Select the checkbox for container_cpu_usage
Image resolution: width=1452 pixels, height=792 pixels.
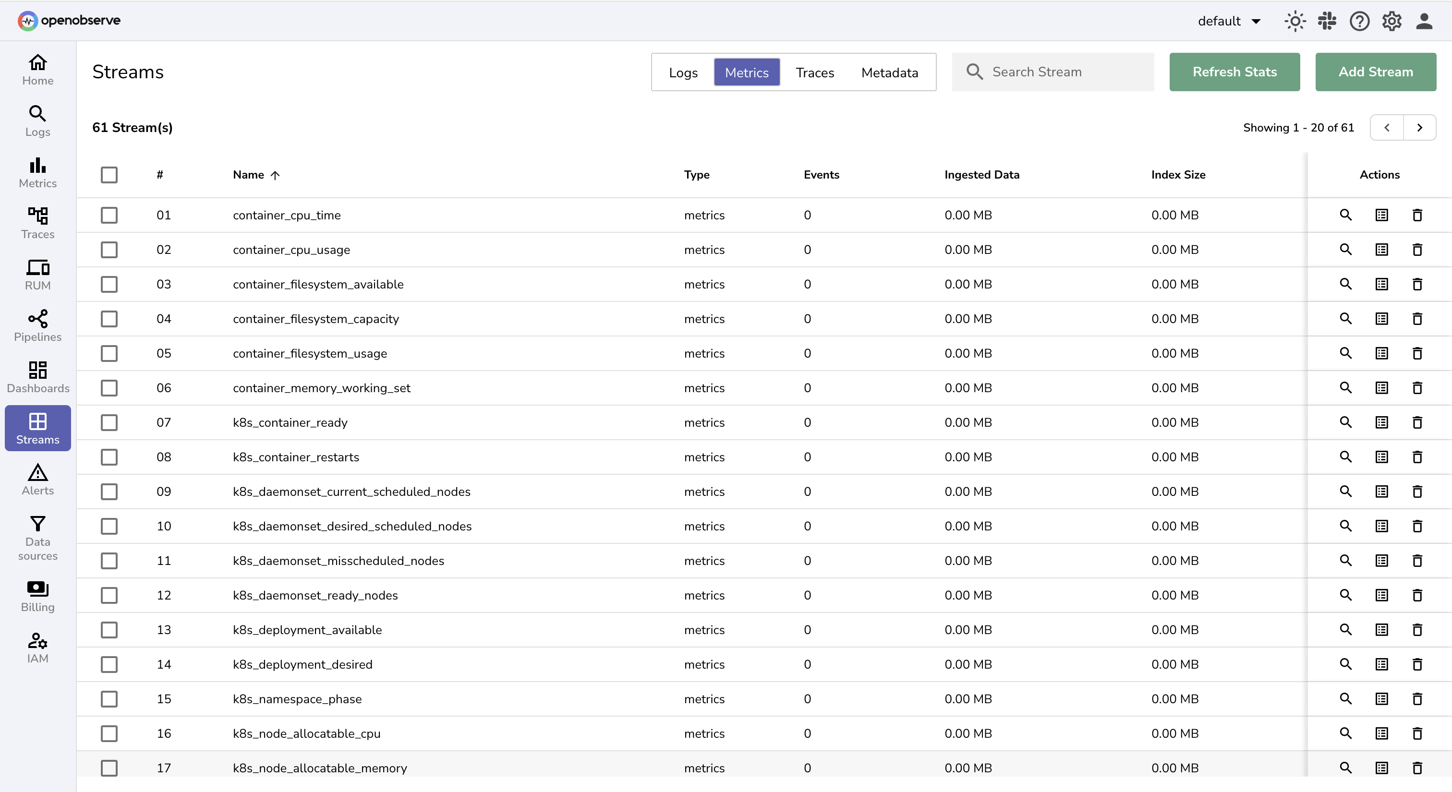click(109, 250)
